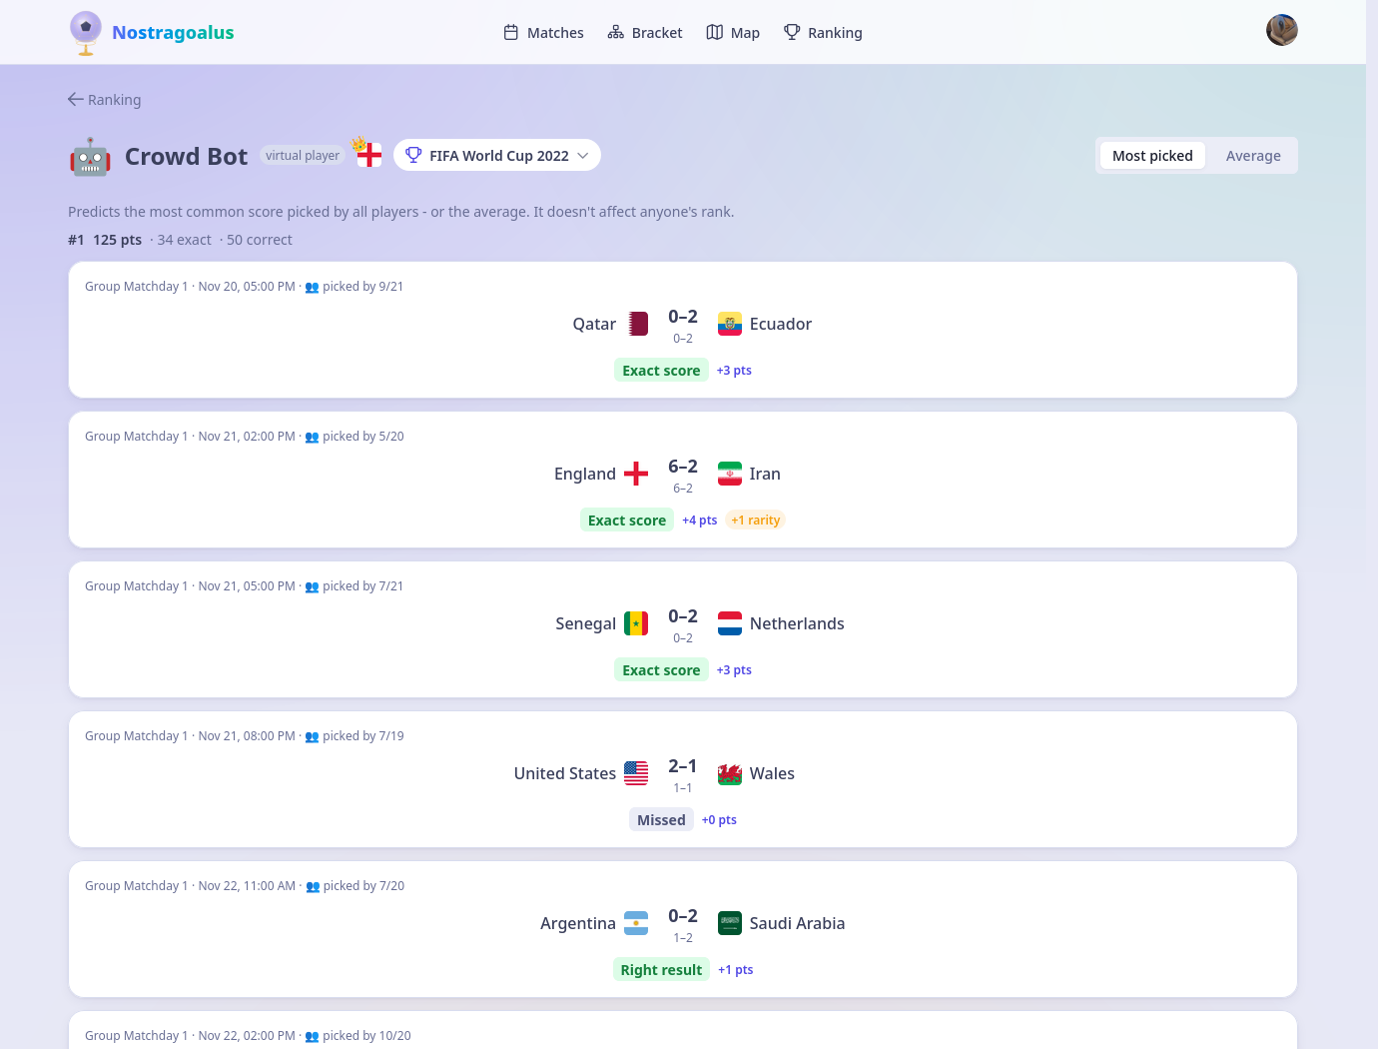
Task: Click the 'Missed' badge on United States–Wales
Action: click(x=661, y=820)
